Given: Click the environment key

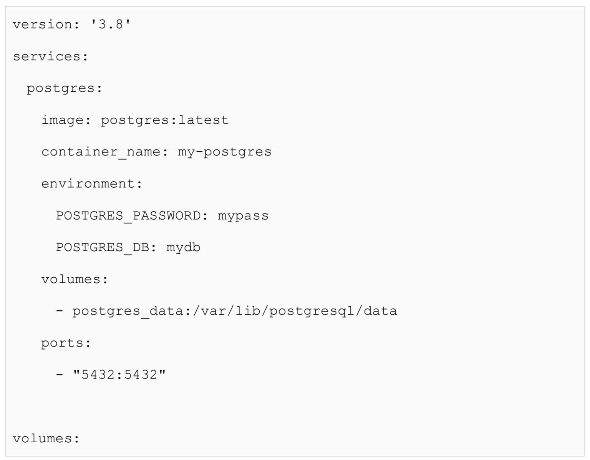Looking at the screenshot, I should tap(88, 184).
